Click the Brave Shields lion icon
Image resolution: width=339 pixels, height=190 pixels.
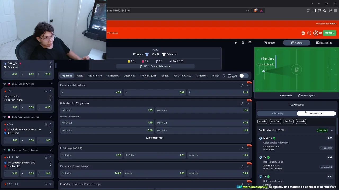[255, 11]
